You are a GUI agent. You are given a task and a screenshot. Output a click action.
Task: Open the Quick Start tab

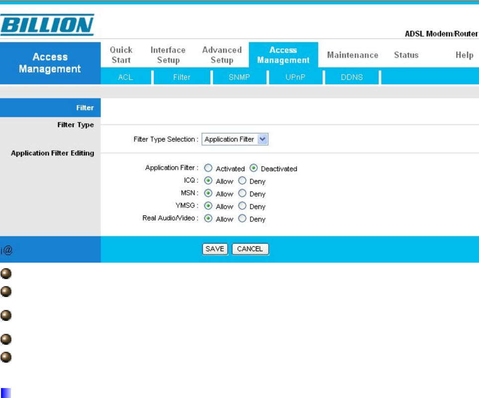[x=121, y=55]
